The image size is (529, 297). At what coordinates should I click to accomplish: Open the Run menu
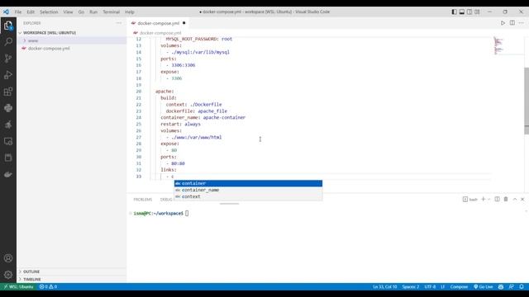point(93,12)
